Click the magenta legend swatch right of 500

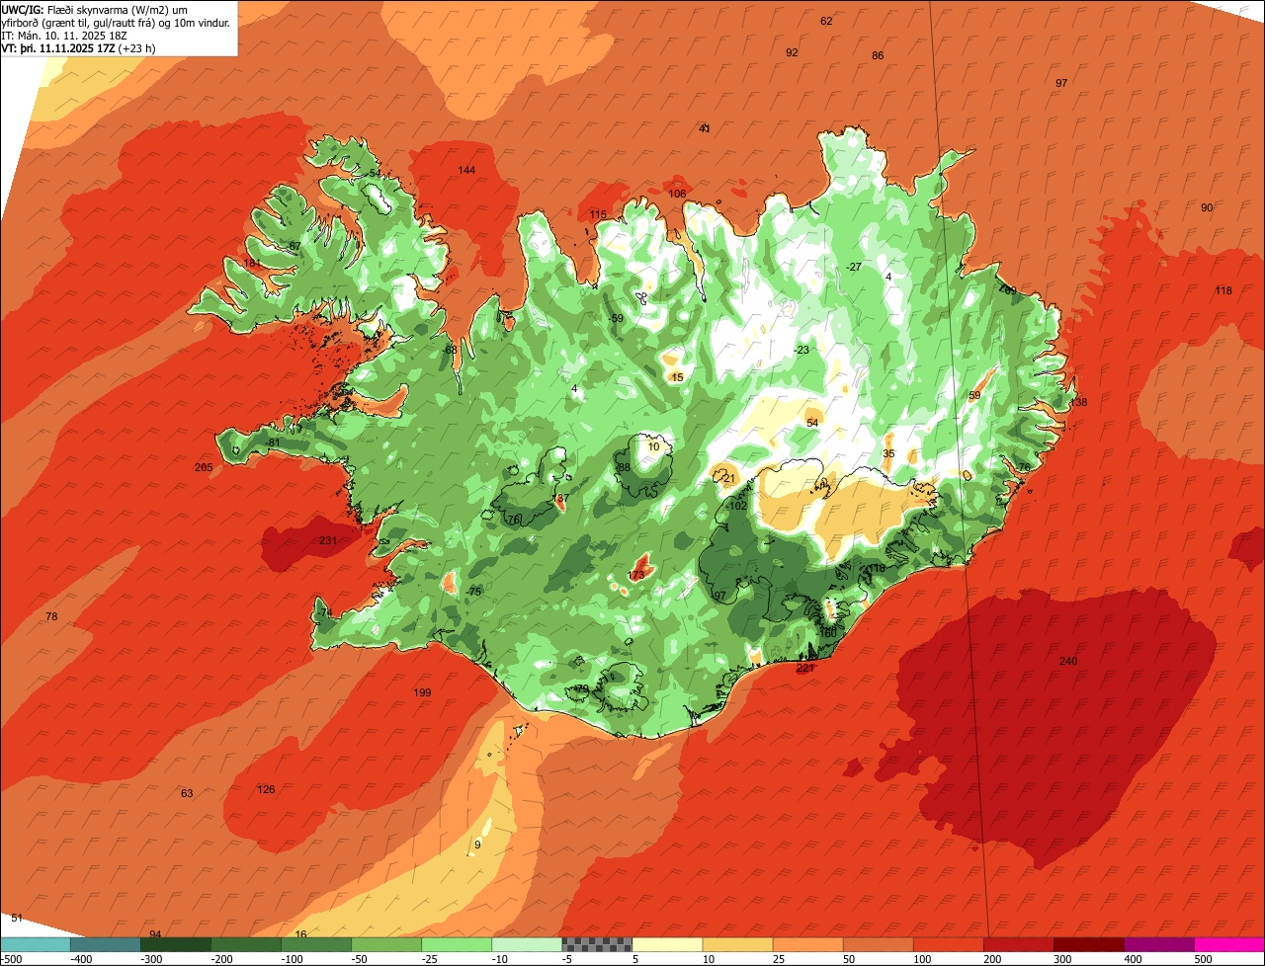pyautogui.click(x=1229, y=944)
